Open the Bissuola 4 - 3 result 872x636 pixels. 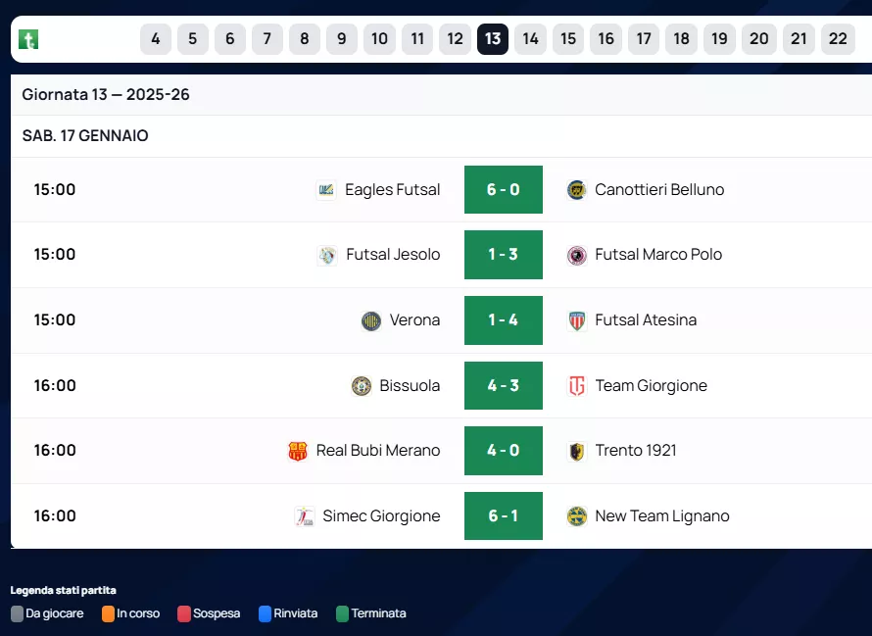504,386
